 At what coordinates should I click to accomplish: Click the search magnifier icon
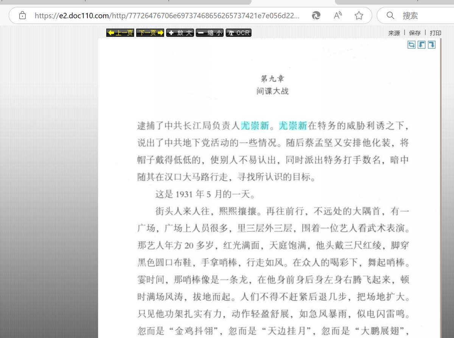(390, 16)
